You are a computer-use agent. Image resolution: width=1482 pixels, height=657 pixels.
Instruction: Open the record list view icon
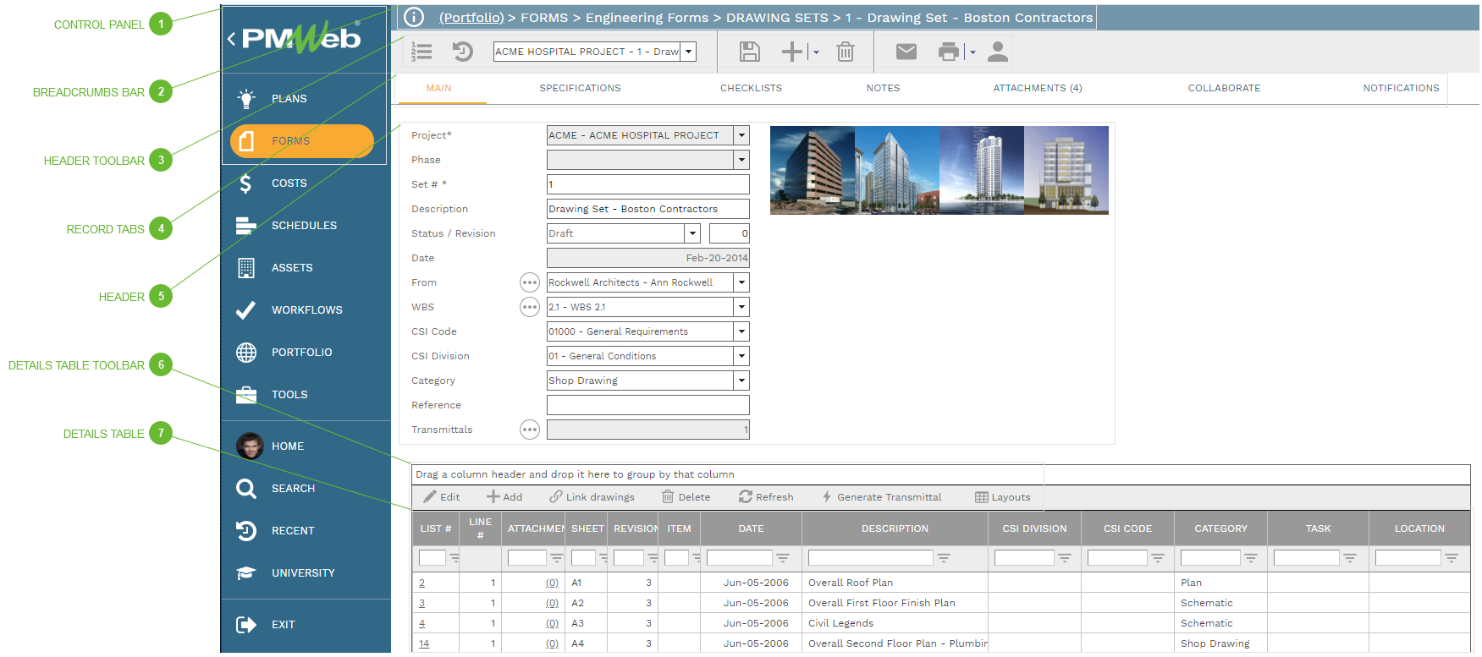pyautogui.click(x=421, y=52)
